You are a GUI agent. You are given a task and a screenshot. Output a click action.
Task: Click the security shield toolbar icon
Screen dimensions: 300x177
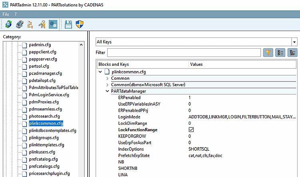79,25
